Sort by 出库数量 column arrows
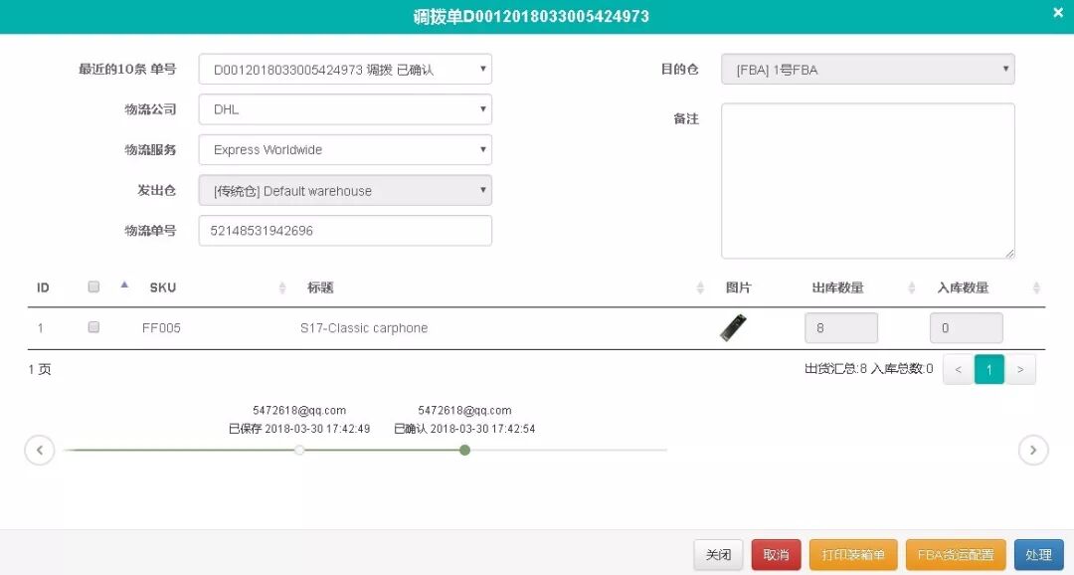 [x=911, y=287]
